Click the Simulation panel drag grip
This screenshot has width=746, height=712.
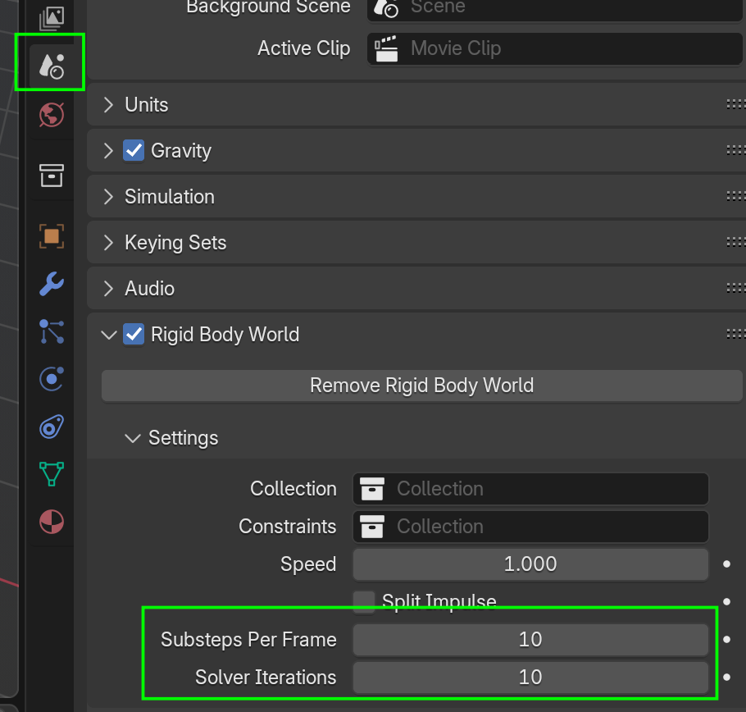(x=736, y=196)
